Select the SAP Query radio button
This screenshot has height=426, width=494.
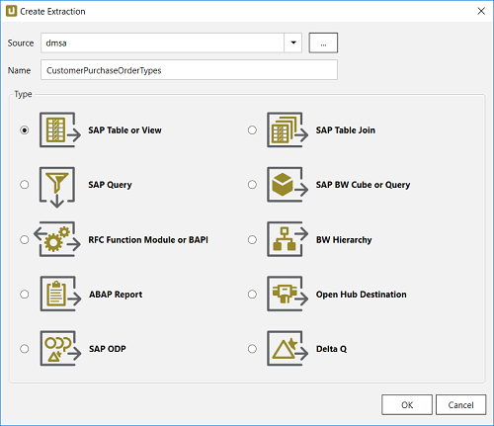(25, 185)
